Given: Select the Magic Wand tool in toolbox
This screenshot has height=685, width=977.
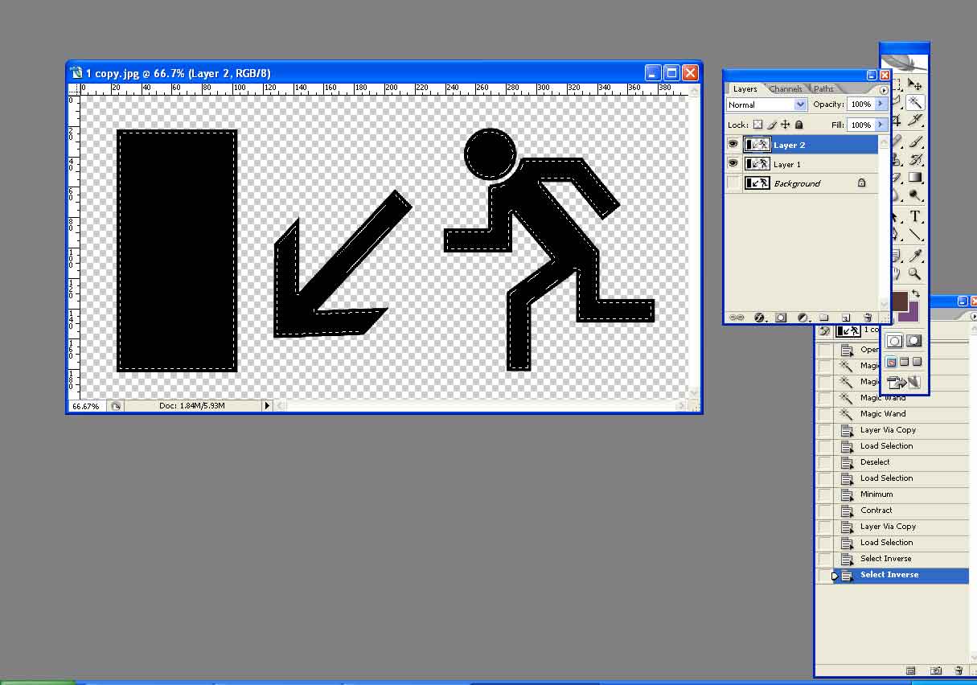Looking at the screenshot, I should click(x=915, y=103).
